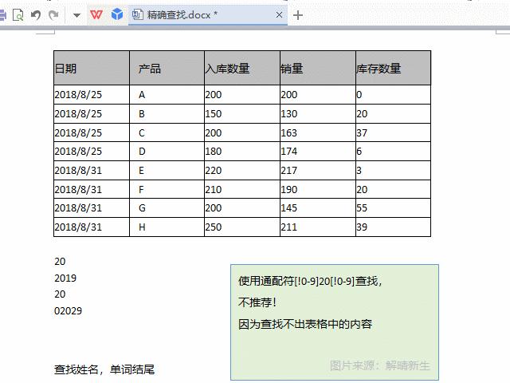Click the 入库数量 header cell
Image resolution: width=510 pixels, height=383 pixels.
point(242,68)
